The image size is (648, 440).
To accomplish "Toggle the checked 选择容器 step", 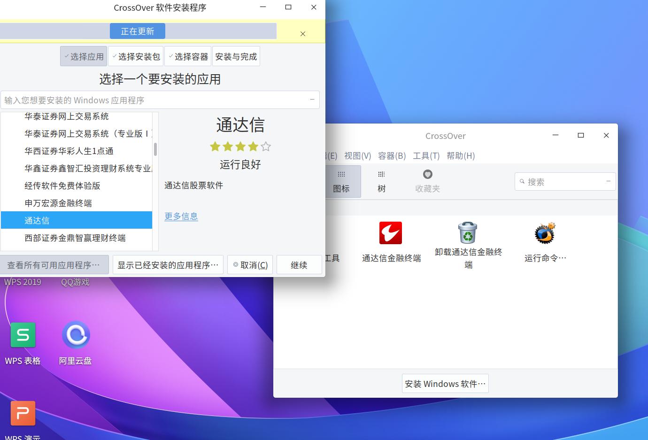I will click(x=187, y=56).
